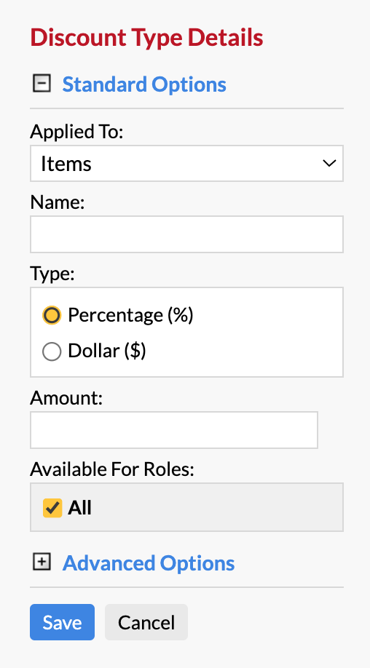
Task: Click the Standard Options heading link
Action: pyautogui.click(x=144, y=84)
